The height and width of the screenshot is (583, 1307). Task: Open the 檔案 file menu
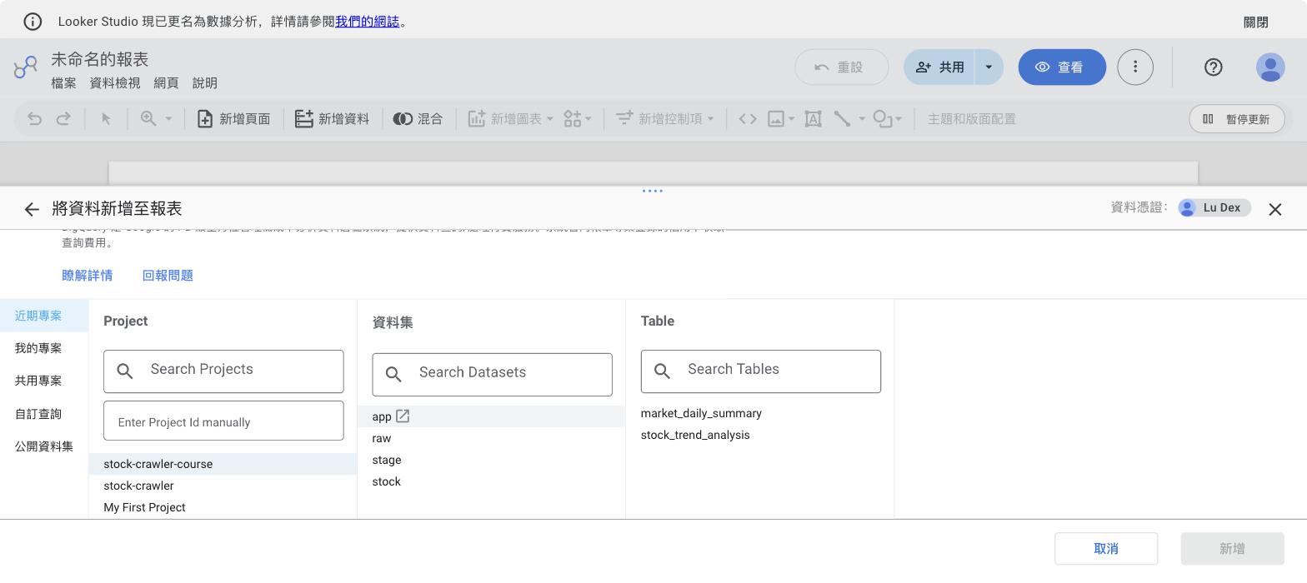pos(63,83)
